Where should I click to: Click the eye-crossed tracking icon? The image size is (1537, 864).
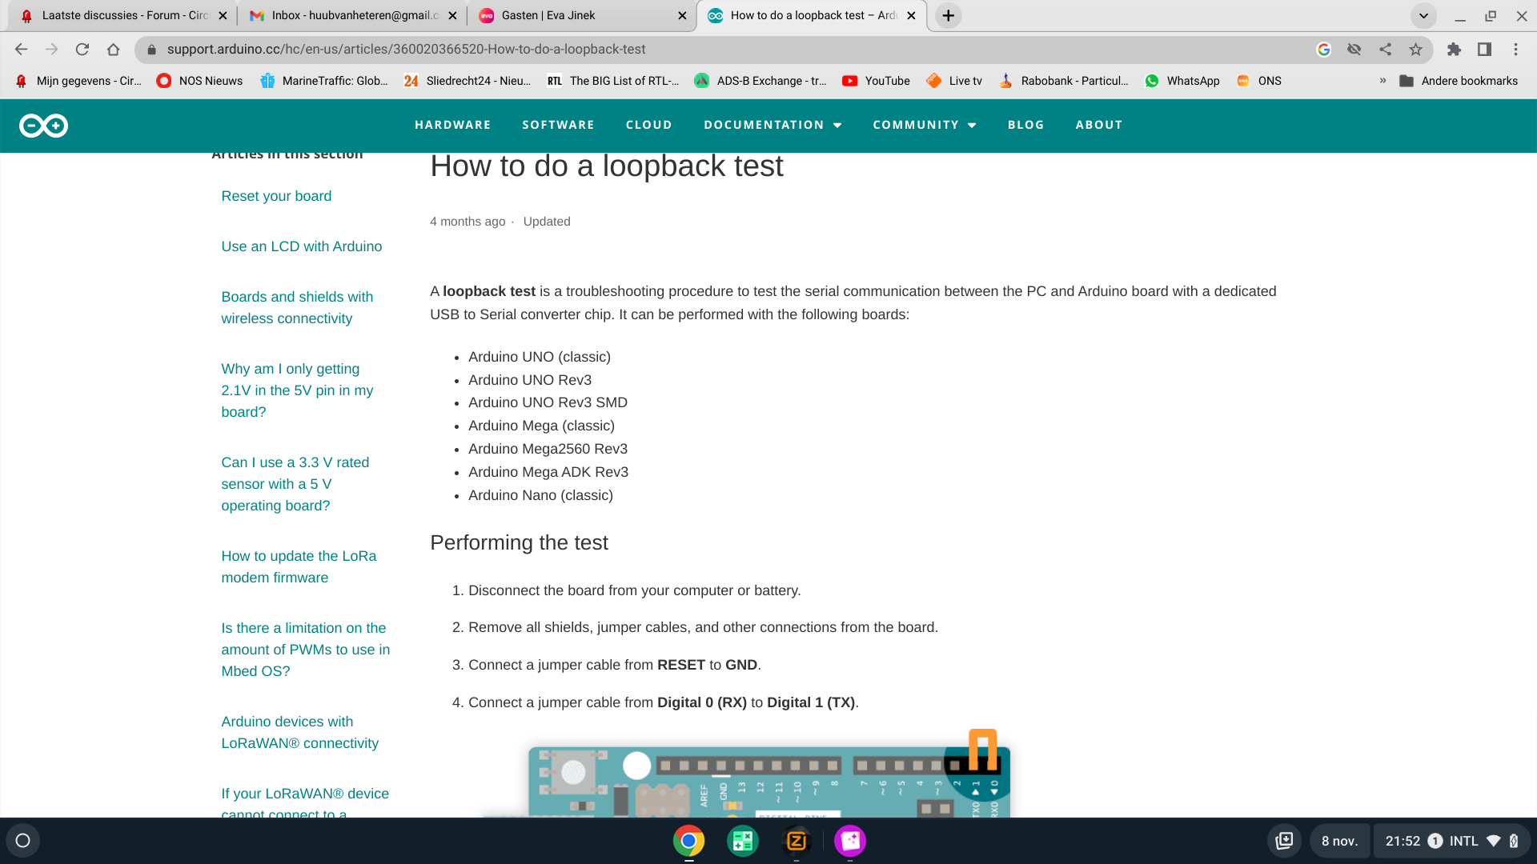coord(1354,50)
